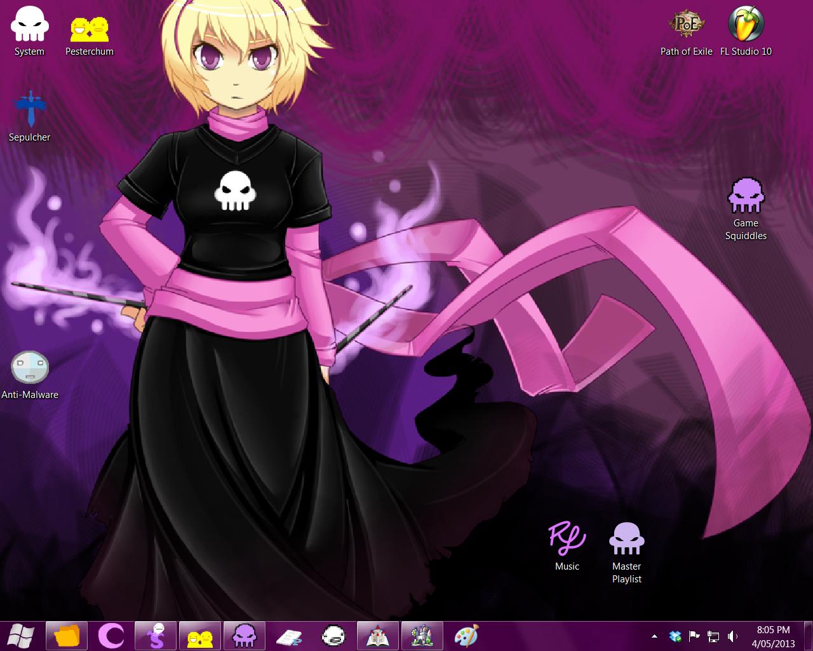Click the volume speaker tray icon
Viewport: 813px width, 651px height.
(x=732, y=636)
